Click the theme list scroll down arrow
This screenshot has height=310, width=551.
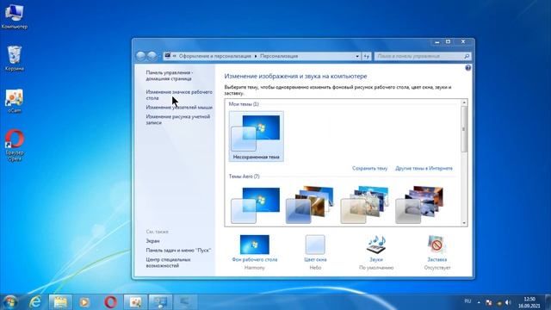point(464,223)
